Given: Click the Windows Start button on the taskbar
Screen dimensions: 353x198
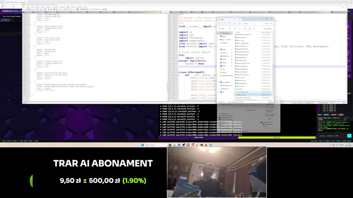Looking at the screenshot, I should click(142, 145).
